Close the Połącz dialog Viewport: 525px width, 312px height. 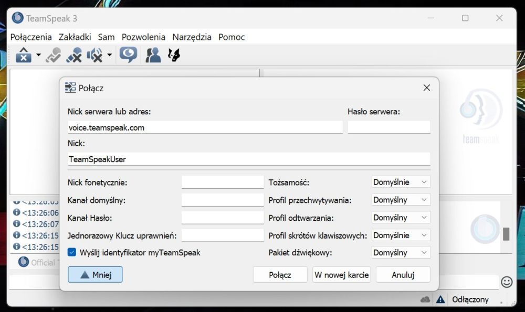pos(426,88)
